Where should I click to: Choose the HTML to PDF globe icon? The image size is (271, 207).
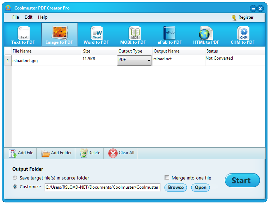[206, 33]
